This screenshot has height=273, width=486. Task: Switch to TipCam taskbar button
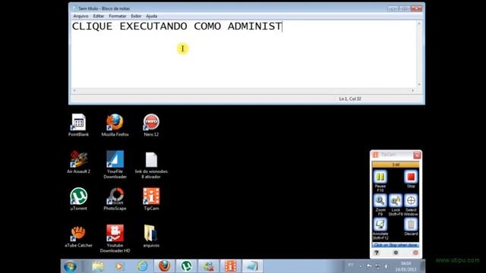pos(230,266)
